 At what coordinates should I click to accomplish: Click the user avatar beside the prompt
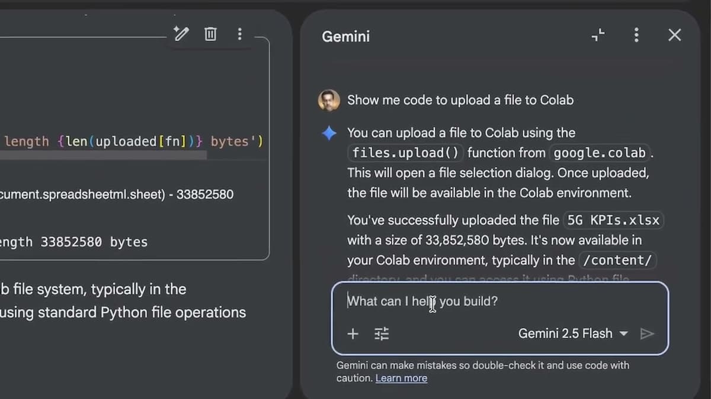click(329, 100)
